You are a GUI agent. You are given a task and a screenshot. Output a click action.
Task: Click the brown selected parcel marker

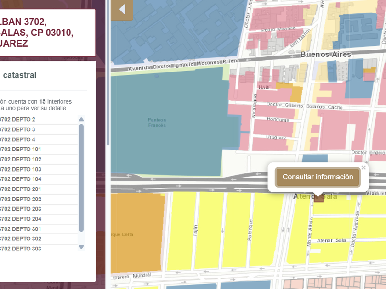coord(318,198)
